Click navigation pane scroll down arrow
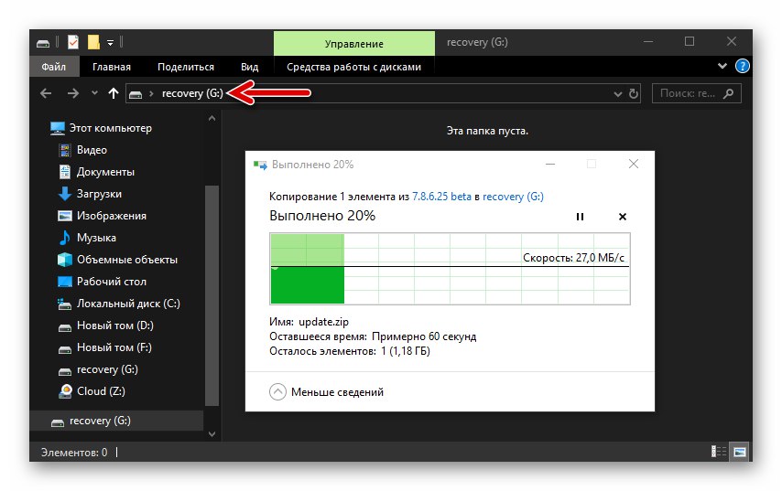 pyautogui.click(x=212, y=433)
